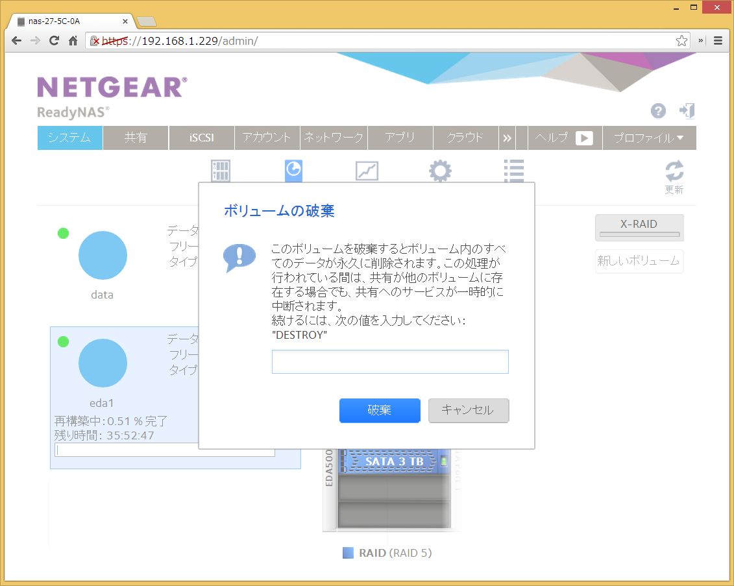Open the volumes pie chart icon
This screenshot has width=734, height=586.
[293, 171]
